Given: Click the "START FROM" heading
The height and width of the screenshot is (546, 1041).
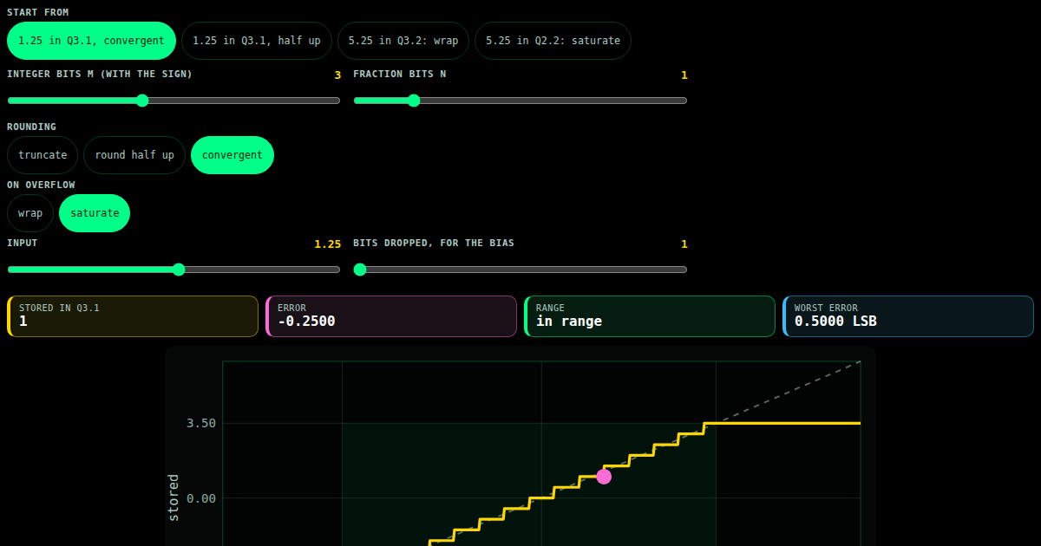Looking at the screenshot, I should [38, 12].
